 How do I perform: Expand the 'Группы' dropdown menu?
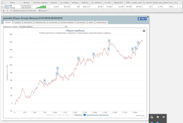pyautogui.click(x=44, y=11)
